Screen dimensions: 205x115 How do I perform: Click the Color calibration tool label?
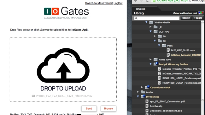(185, 13)
